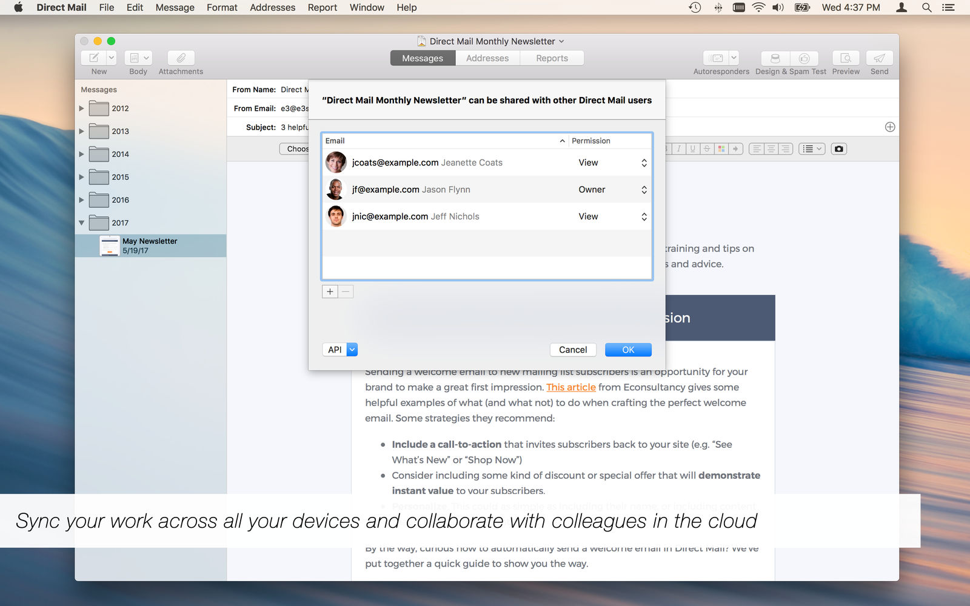The height and width of the screenshot is (606, 970).
Task: Select the May Newsletter message
Action: click(150, 245)
